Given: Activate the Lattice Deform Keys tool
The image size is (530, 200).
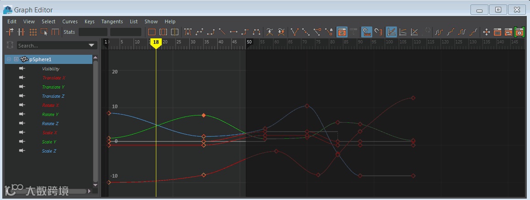Looking at the screenshot, I should point(33,32).
